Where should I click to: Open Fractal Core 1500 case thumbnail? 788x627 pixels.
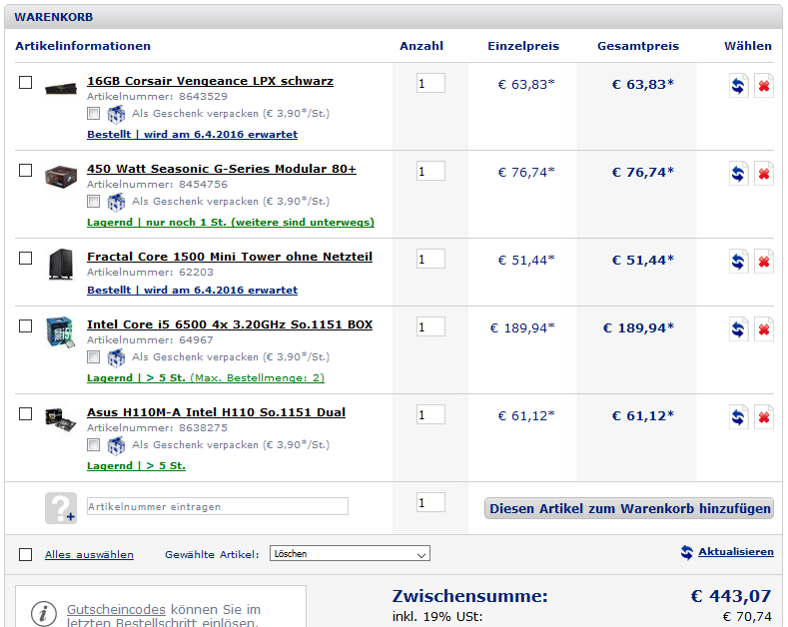[x=61, y=264]
